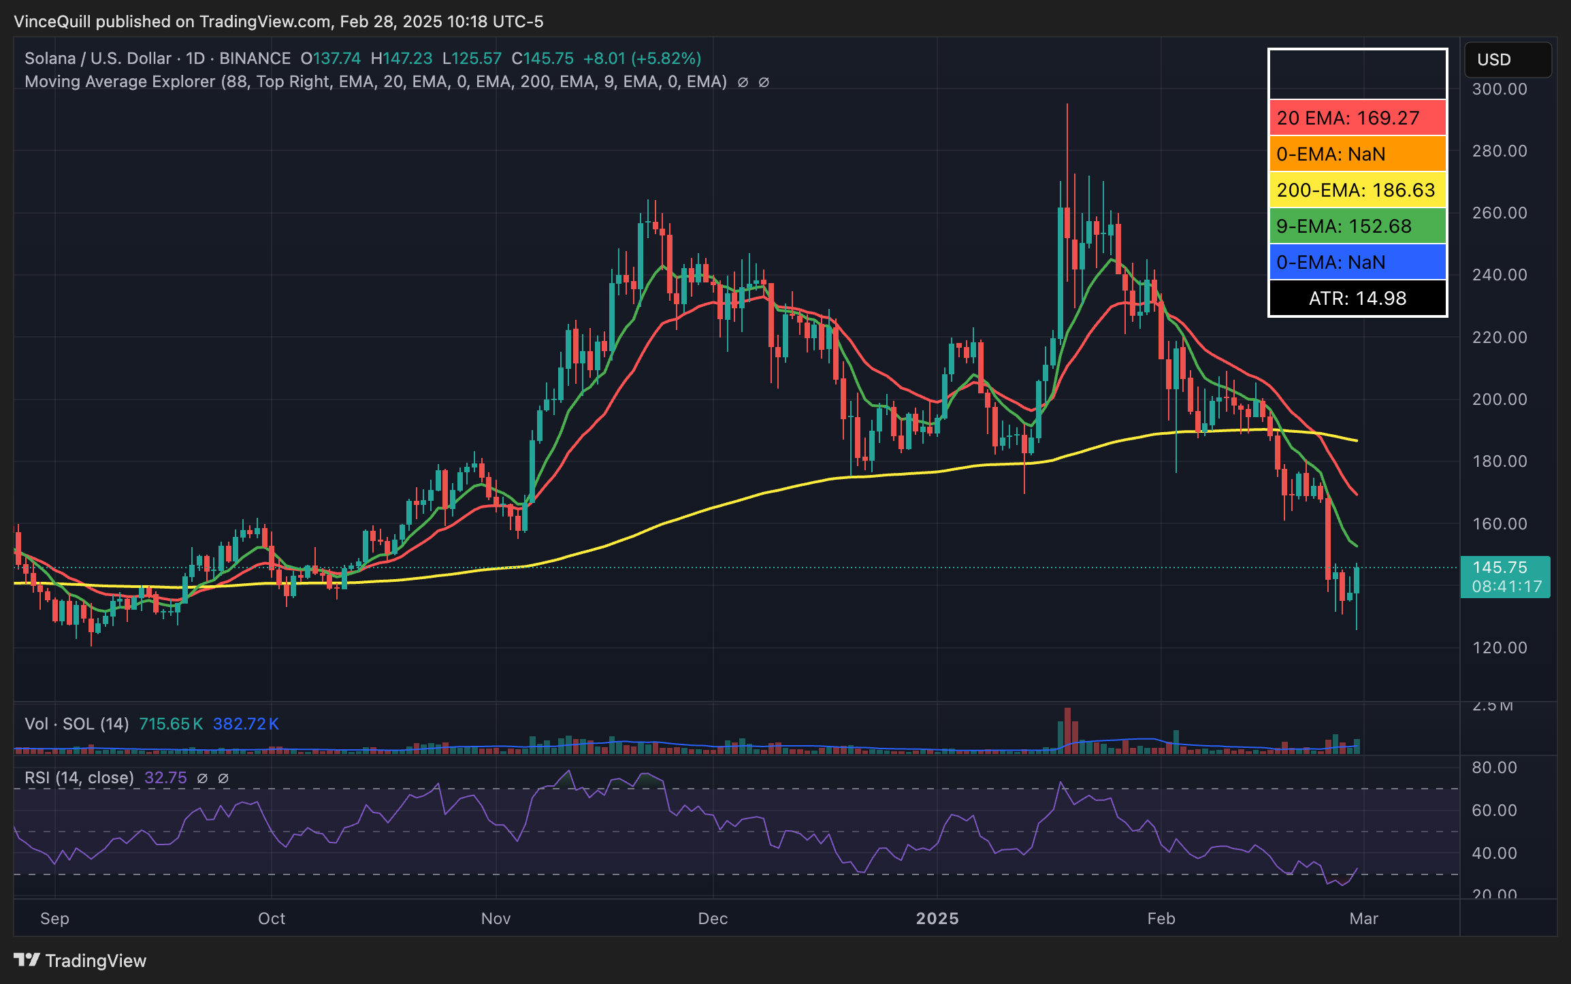Click the yellow 200-EMA legend row

pos(1357,190)
